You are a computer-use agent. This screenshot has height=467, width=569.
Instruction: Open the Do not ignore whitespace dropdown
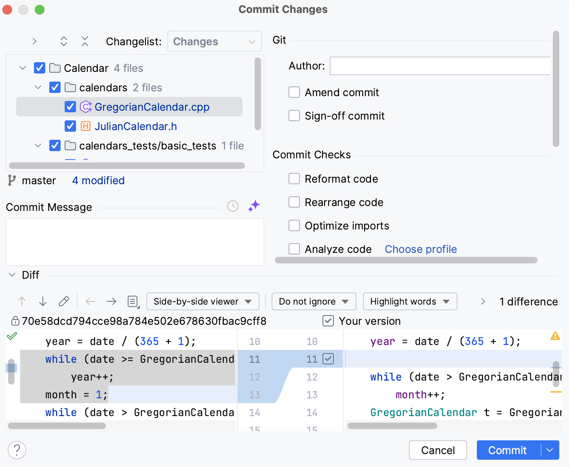pos(313,301)
